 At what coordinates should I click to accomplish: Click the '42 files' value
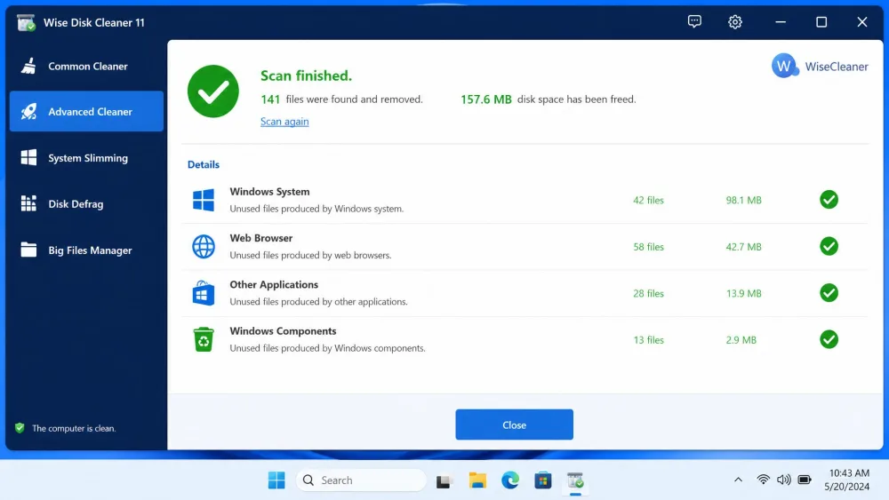point(648,200)
